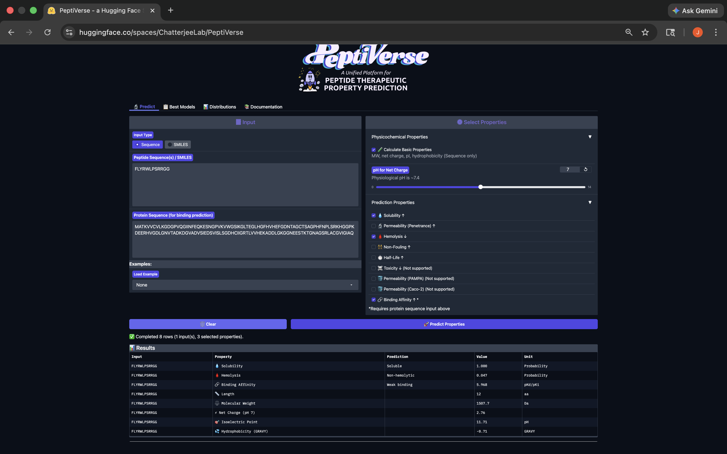Click the Solubility droplet icon in results
Viewport: 727px width, 454px height.
(x=217, y=366)
